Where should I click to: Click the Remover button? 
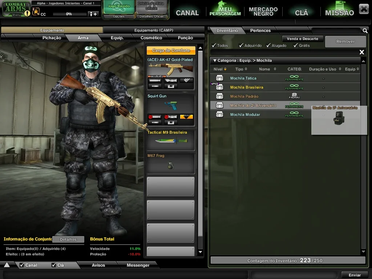pyautogui.click(x=345, y=41)
